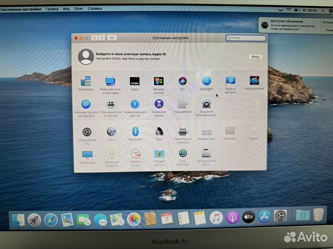Viewport: 333px width, 249px height.
Task: Open the Wi-Fi status menu
Action: pyautogui.click(x=289, y=10)
